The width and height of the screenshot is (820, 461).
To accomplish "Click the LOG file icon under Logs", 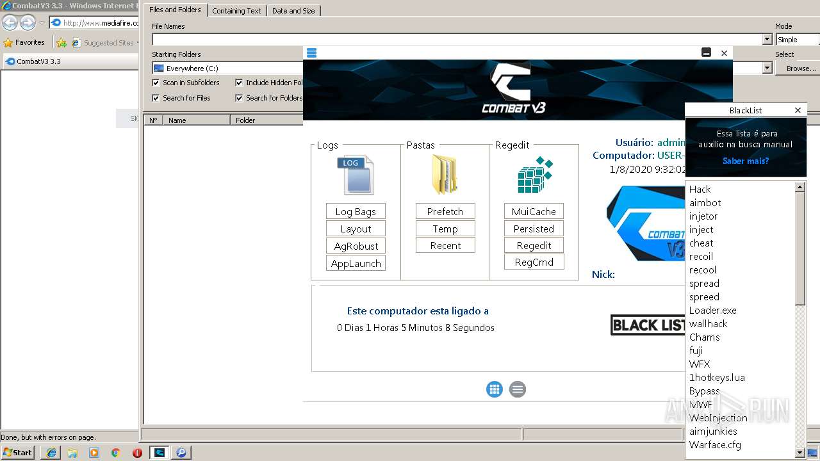I will pyautogui.click(x=356, y=175).
